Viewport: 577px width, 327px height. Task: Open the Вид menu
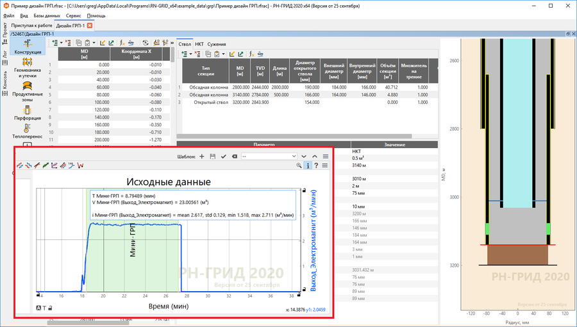24,16
